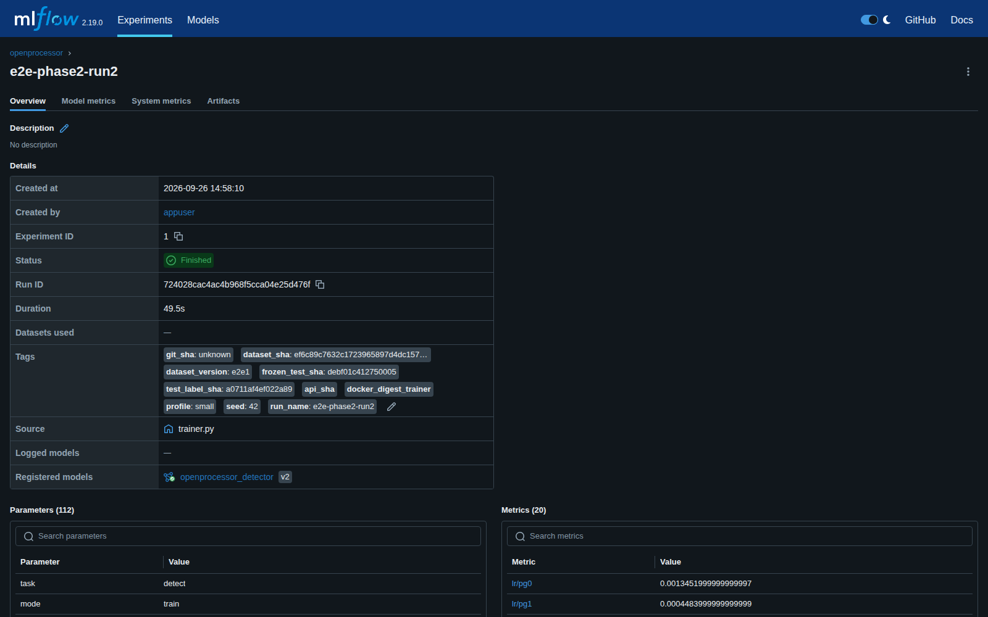Click the run_name: e2e-phase2-run2 tag

[322, 407]
